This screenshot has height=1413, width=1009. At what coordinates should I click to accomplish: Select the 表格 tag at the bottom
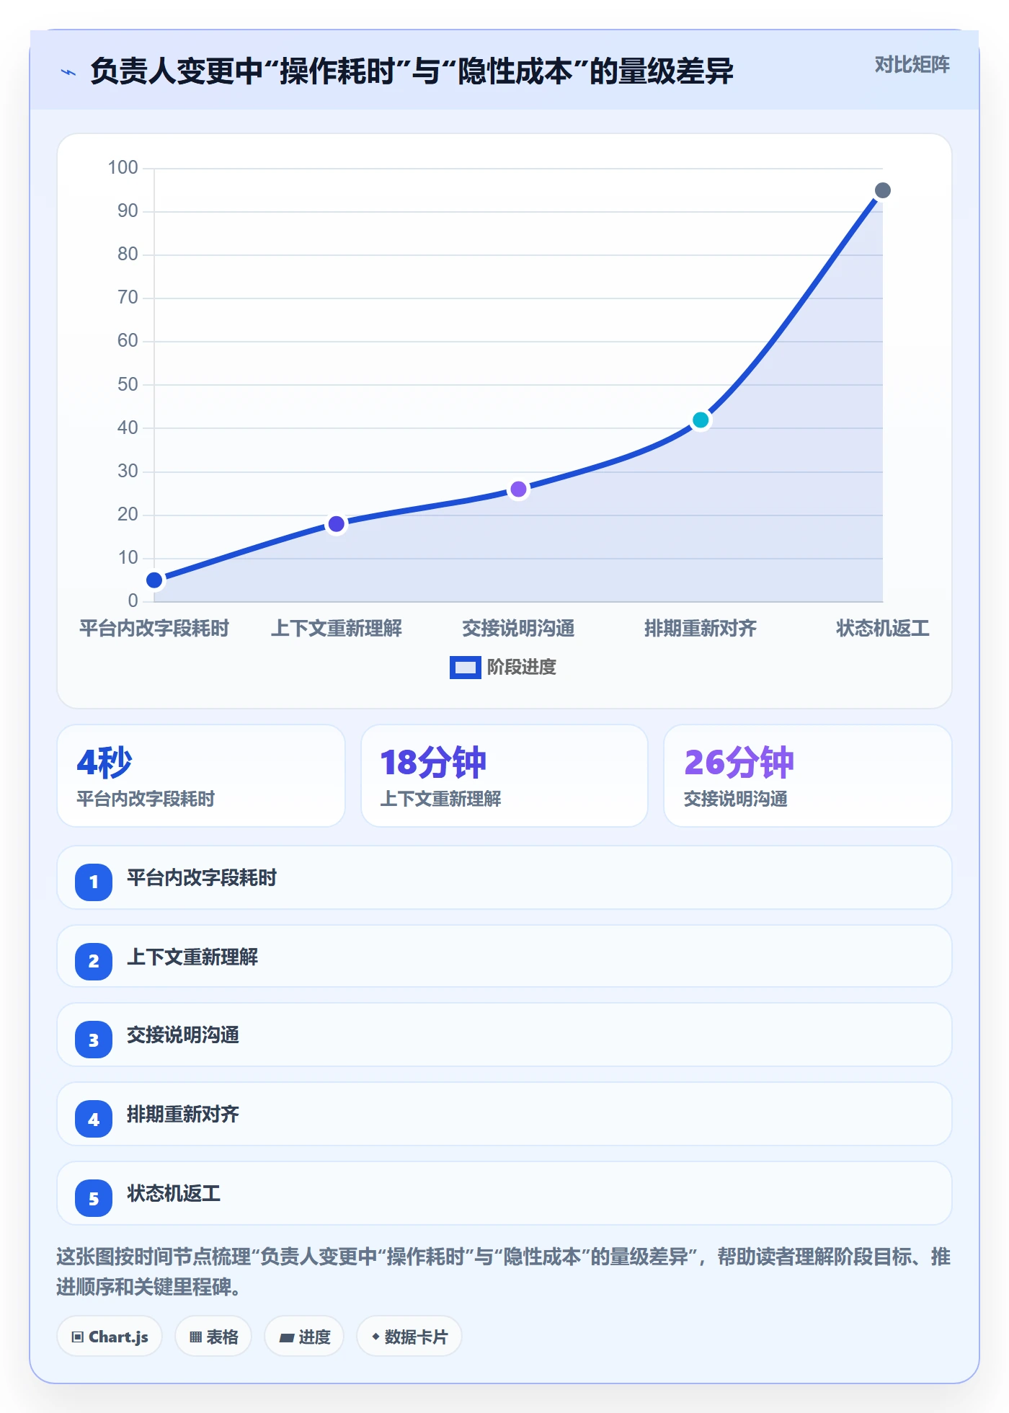pos(213,1337)
